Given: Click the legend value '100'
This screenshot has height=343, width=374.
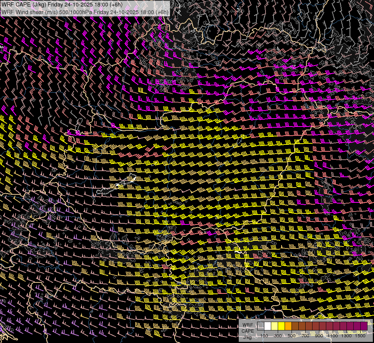Looking at the screenshot, I should (264, 336).
